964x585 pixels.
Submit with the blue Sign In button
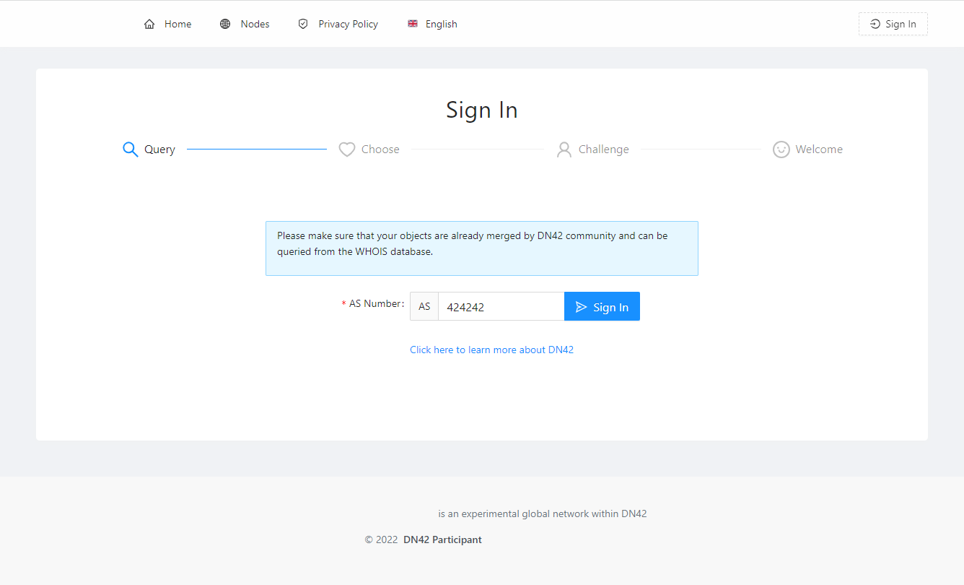(x=602, y=306)
